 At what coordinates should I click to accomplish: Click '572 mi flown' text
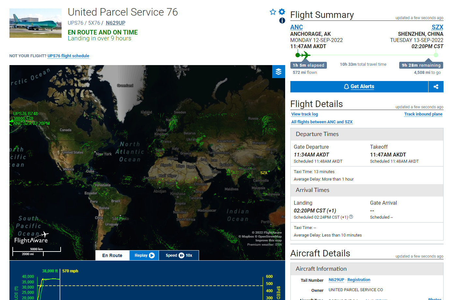coord(305,73)
